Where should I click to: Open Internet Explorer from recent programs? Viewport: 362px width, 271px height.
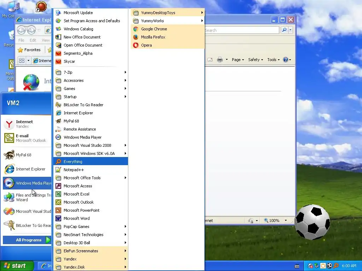tap(27, 169)
